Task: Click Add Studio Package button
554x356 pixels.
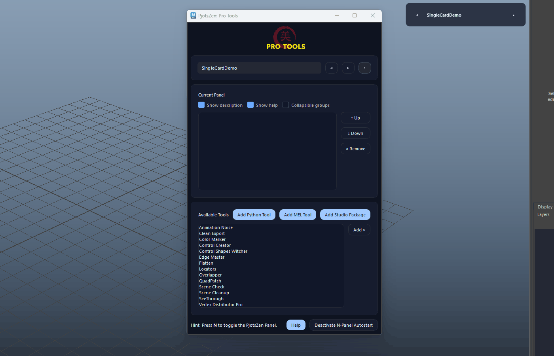Action: tap(345, 215)
